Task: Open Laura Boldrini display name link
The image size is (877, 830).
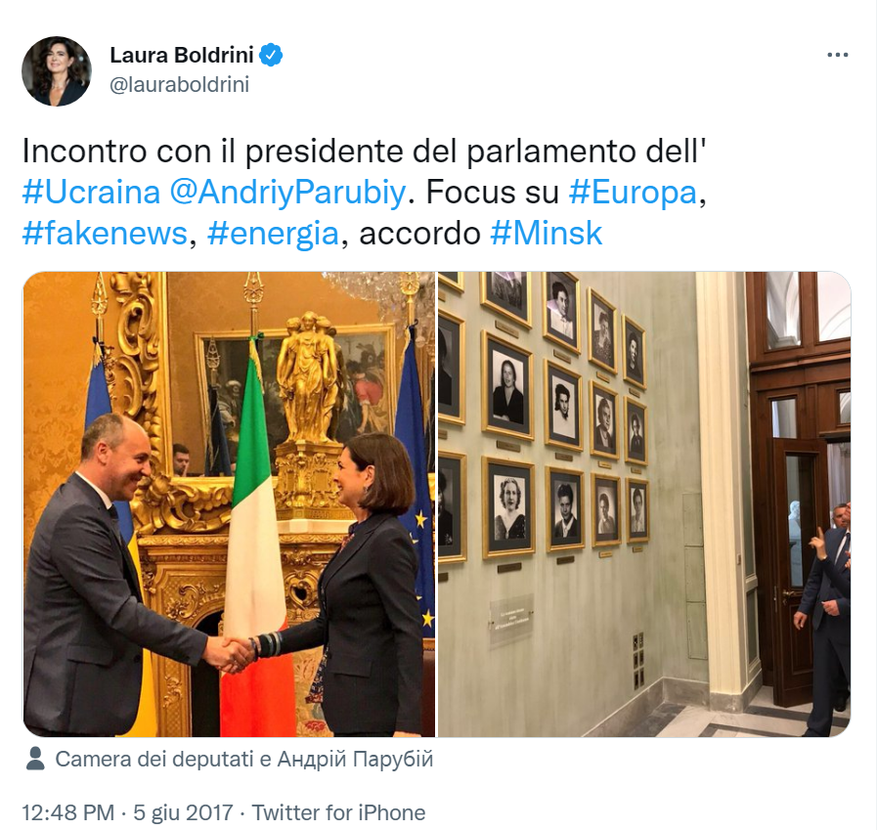Action: pos(182,55)
